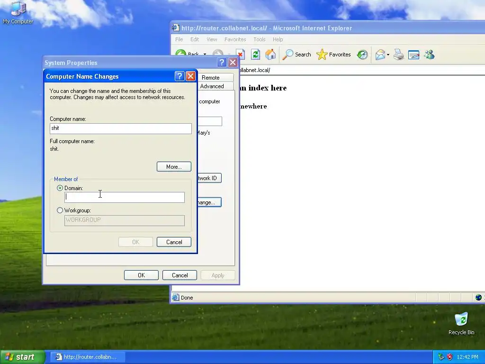
Task: Click IE page icon in title bar
Action: click(x=175, y=28)
